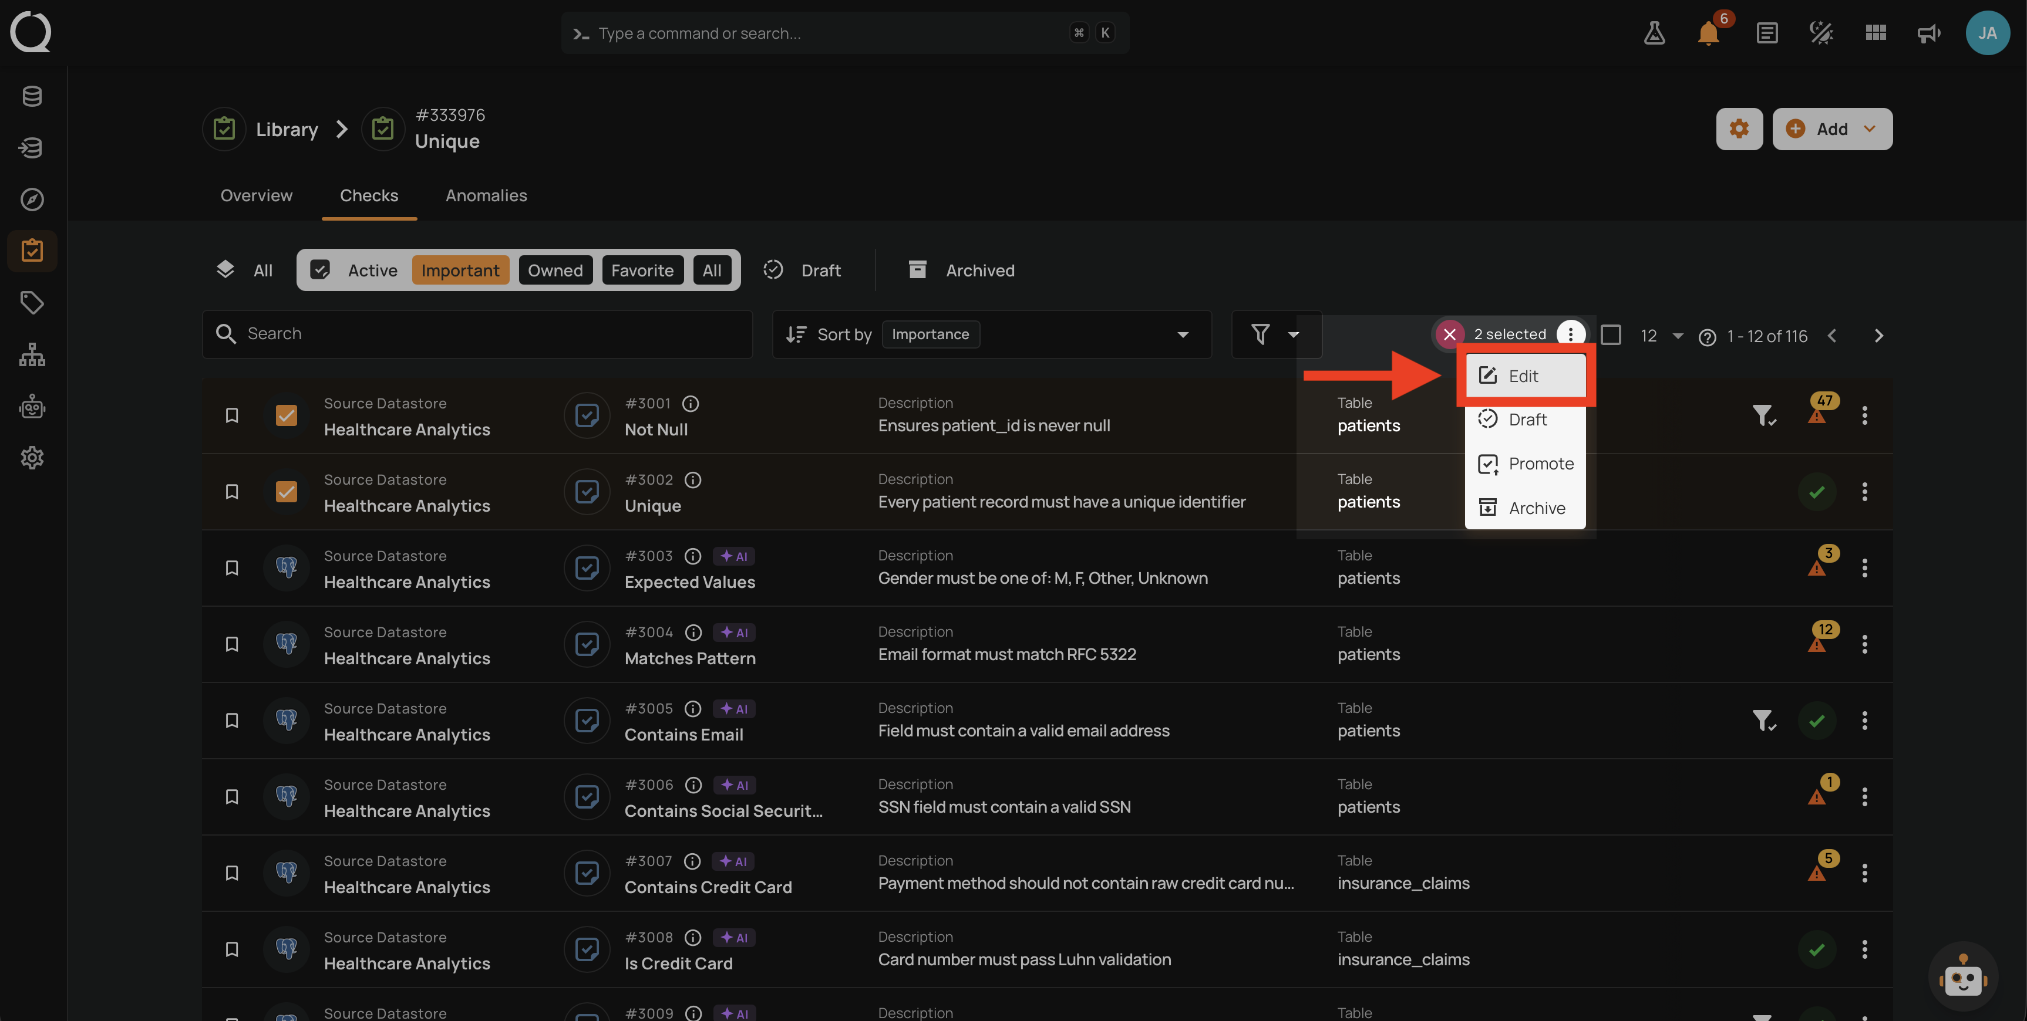Open three-dot menu for #3006 row
This screenshot has width=2027, height=1021.
[x=1864, y=797]
